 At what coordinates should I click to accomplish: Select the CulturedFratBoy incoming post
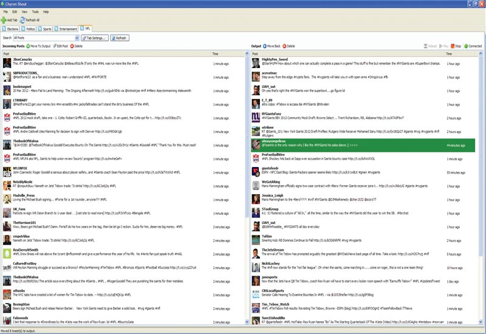point(123,267)
